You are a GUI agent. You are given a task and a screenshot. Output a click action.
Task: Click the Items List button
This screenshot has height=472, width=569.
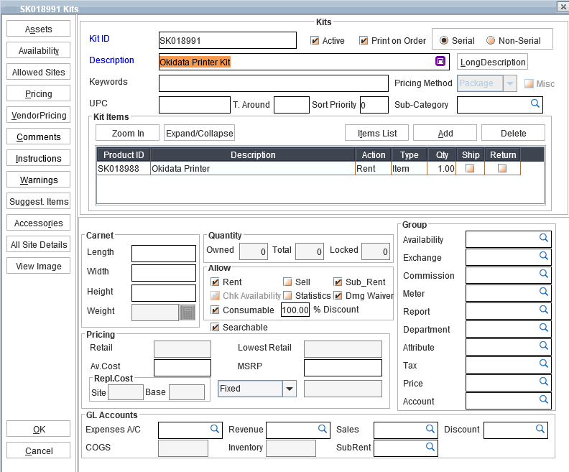click(377, 133)
